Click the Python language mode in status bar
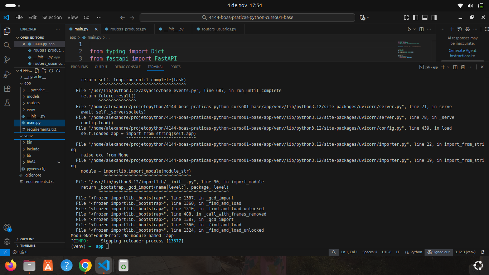 [x=416, y=252]
